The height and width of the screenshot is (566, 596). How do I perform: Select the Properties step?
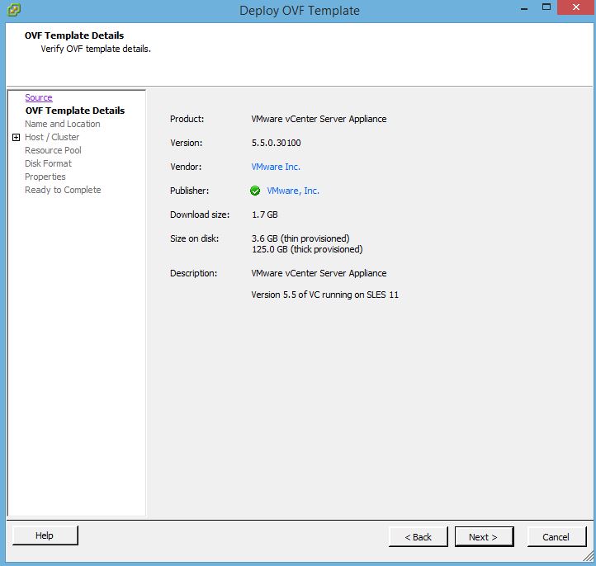coord(45,177)
